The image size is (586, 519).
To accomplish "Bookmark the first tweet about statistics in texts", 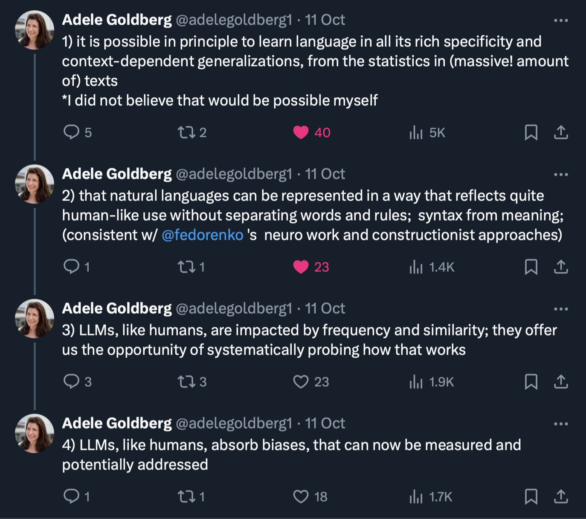I will pos(531,133).
